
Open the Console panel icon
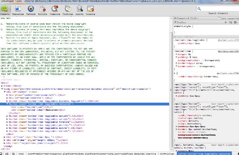point(90,9)
